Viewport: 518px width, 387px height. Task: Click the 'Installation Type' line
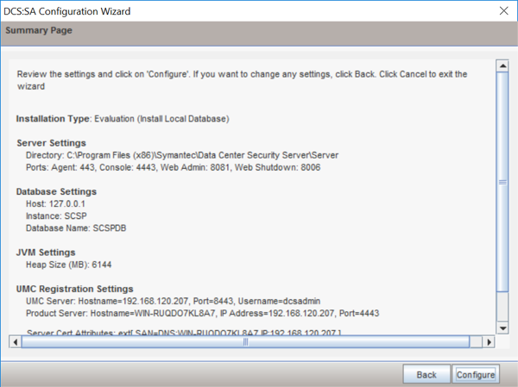point(123,119)
